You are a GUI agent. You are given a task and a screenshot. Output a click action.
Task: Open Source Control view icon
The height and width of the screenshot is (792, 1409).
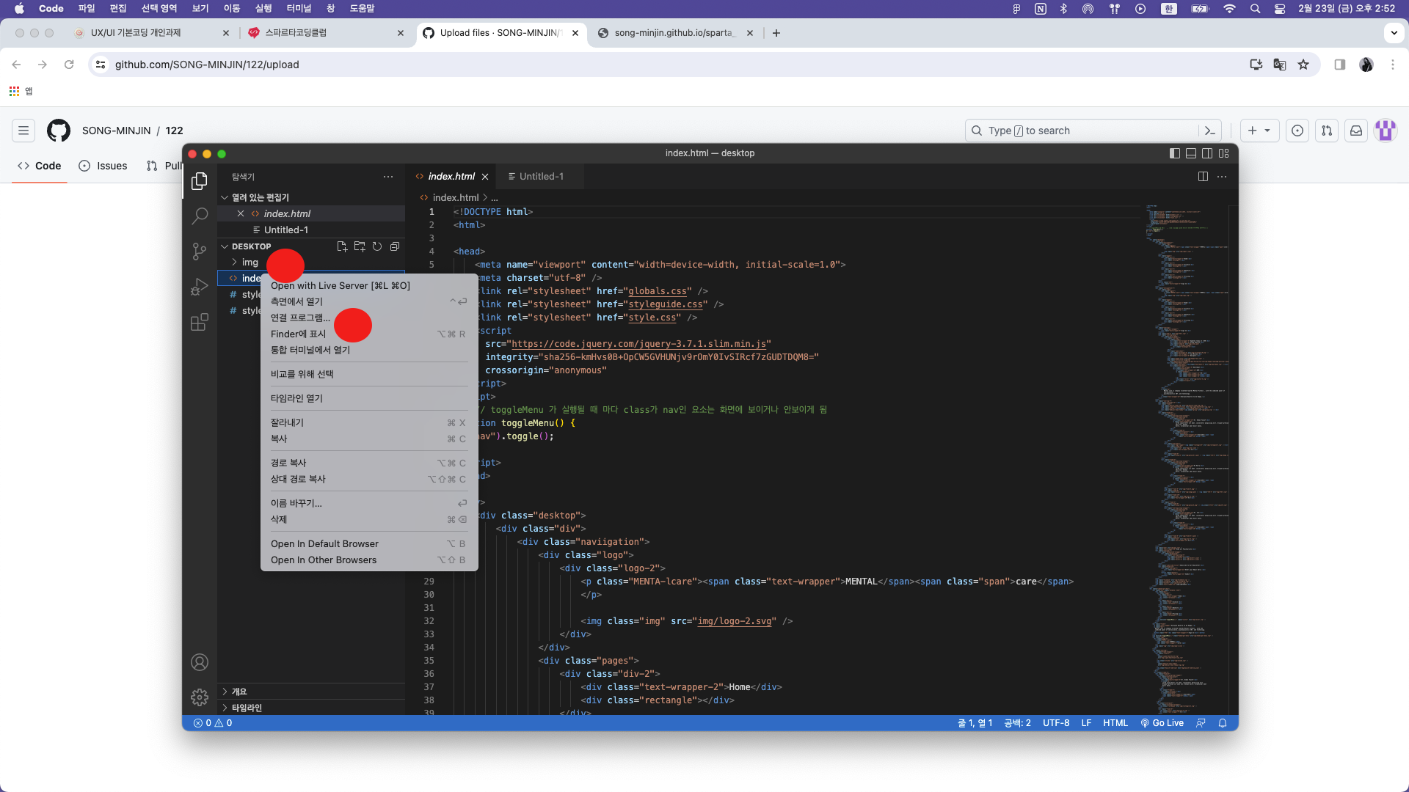(200, 252)
